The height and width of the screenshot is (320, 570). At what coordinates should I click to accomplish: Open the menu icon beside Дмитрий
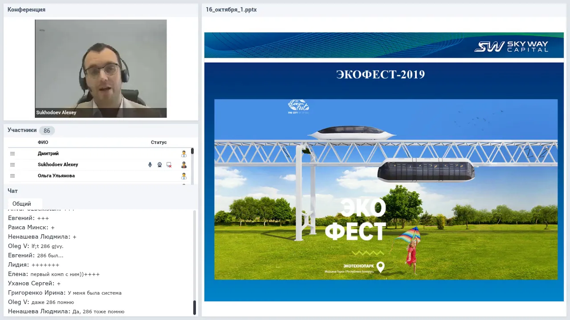pyautogui.click(x=12, y=154)
